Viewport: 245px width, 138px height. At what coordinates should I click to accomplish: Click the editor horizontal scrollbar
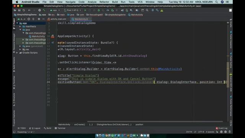coord(155,122)
